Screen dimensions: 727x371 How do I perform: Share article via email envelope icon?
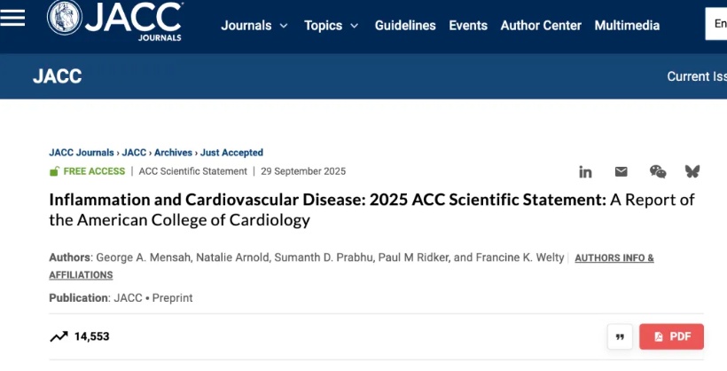click(621, 172)
